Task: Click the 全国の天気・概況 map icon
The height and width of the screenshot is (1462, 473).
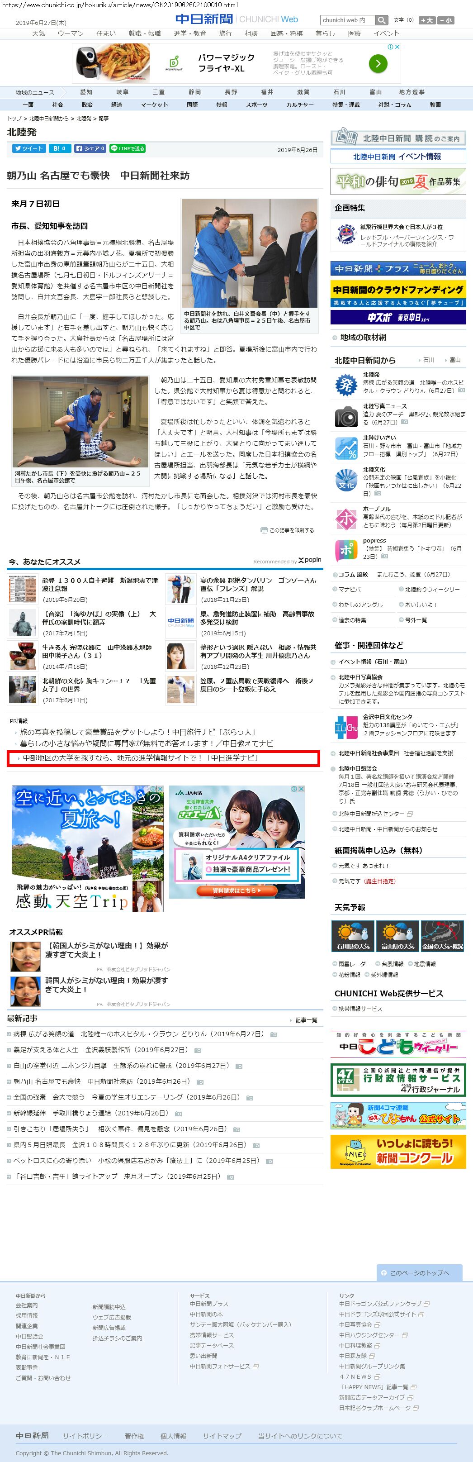Action: 442,936
